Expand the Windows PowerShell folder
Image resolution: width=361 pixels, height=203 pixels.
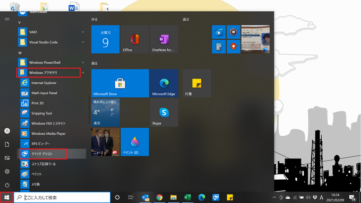pyautogui.click(x=52, y=63)
